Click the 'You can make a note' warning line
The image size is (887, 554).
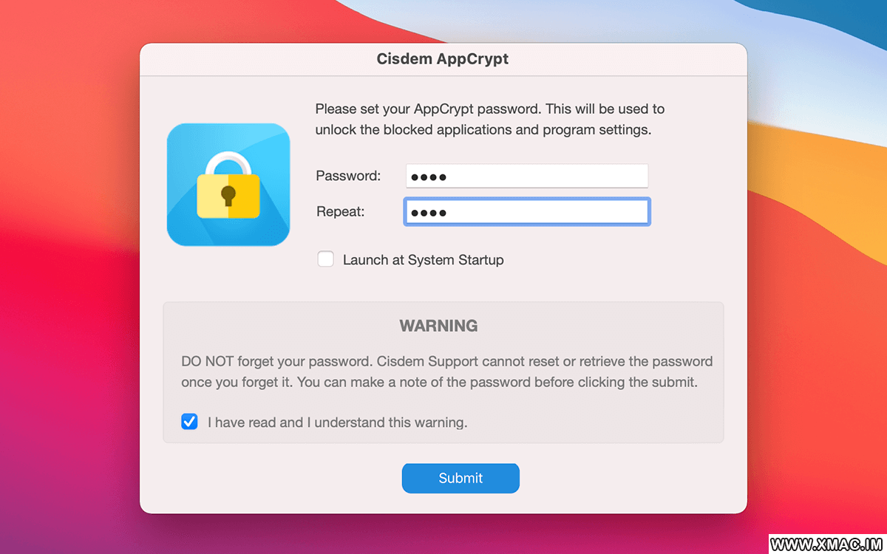tap(440, 383)
